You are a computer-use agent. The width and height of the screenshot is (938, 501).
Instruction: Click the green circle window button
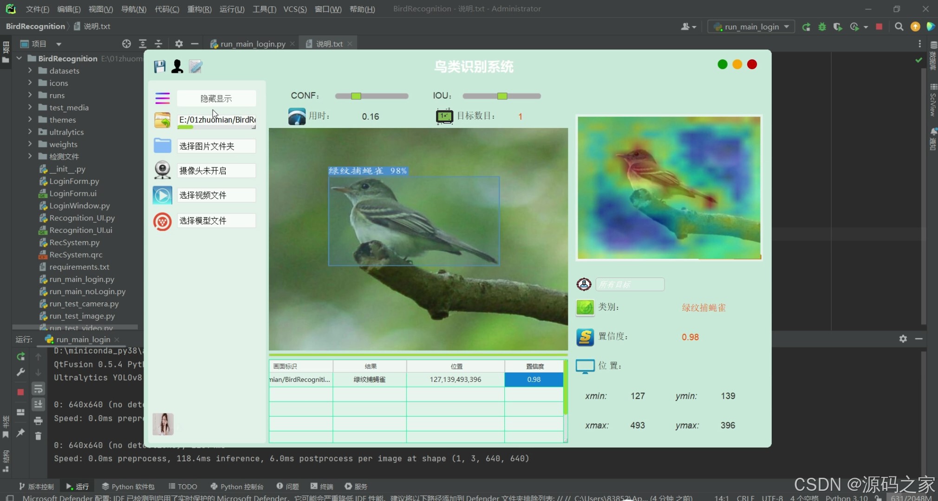click(723, 64)
